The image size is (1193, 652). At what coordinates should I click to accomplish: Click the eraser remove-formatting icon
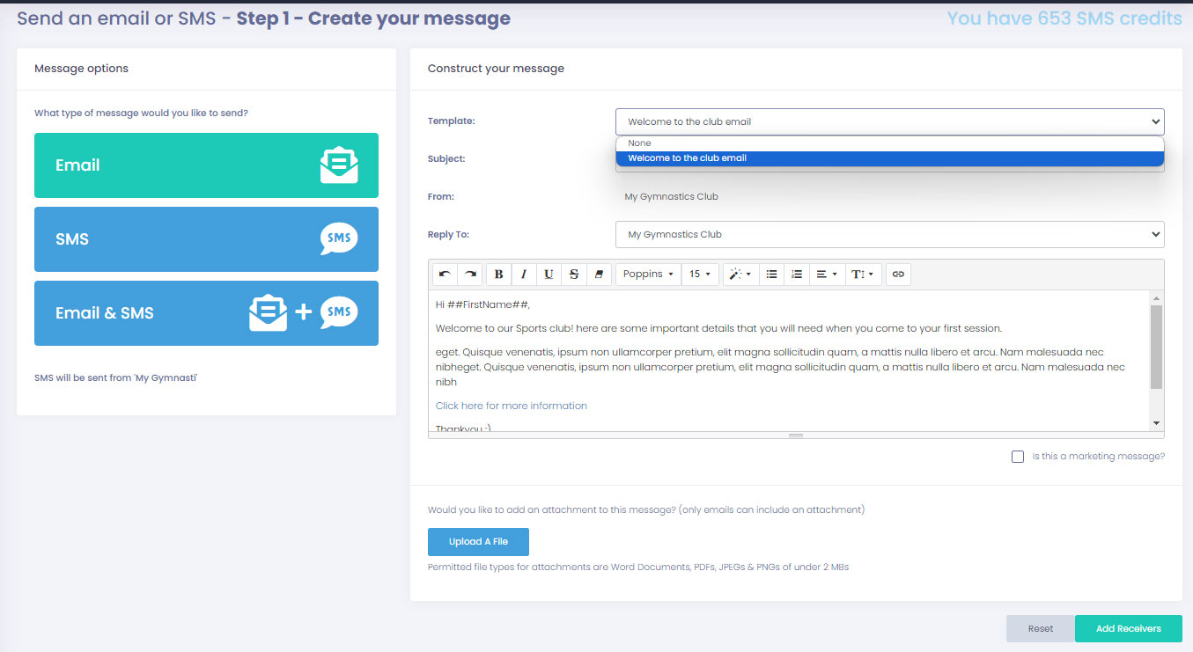coord(599,275)
